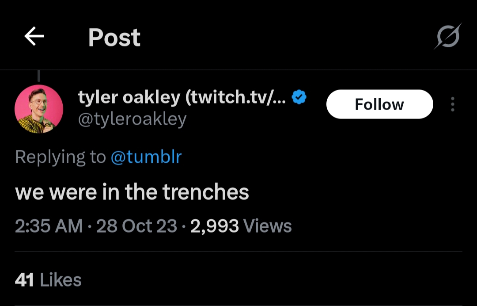Tap the "Likes" word next to 41
This screenshot has width=477, height=306.
click(x=61, y=280)
